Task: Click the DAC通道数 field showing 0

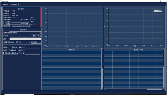Action: [16, 24]
